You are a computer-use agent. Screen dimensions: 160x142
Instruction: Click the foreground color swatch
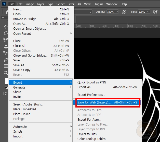point(7,81)
